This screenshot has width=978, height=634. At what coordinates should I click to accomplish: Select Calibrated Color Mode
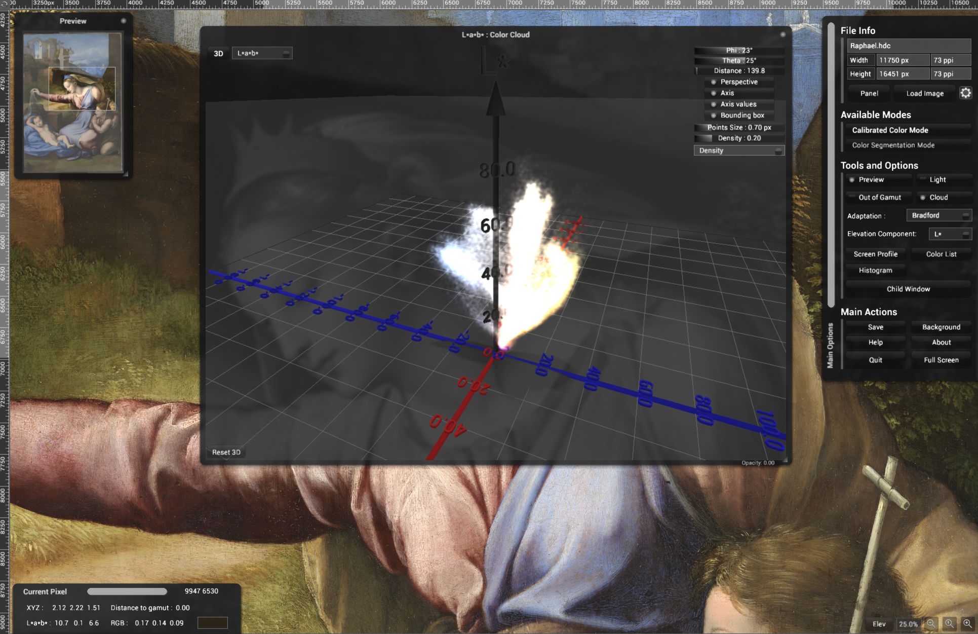click(890, 130)
